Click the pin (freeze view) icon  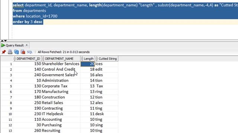4,52
